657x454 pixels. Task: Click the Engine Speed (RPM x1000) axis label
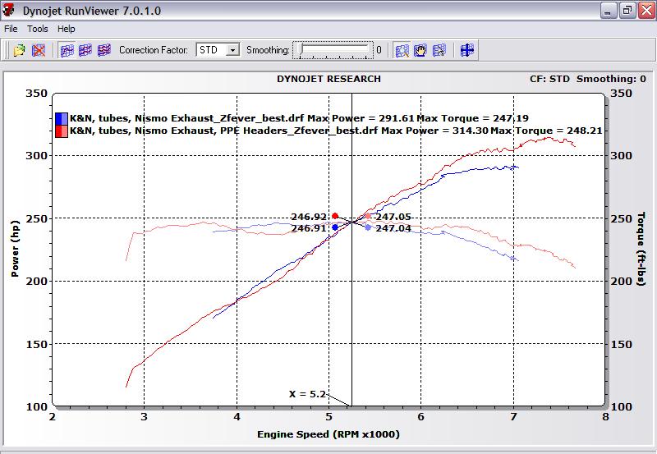coord(328,434)
